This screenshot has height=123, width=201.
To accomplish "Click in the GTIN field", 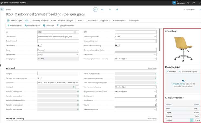I will [136, 32].
